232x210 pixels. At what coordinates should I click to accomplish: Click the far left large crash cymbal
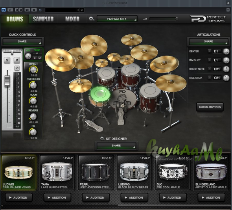(x=60, y=60)
